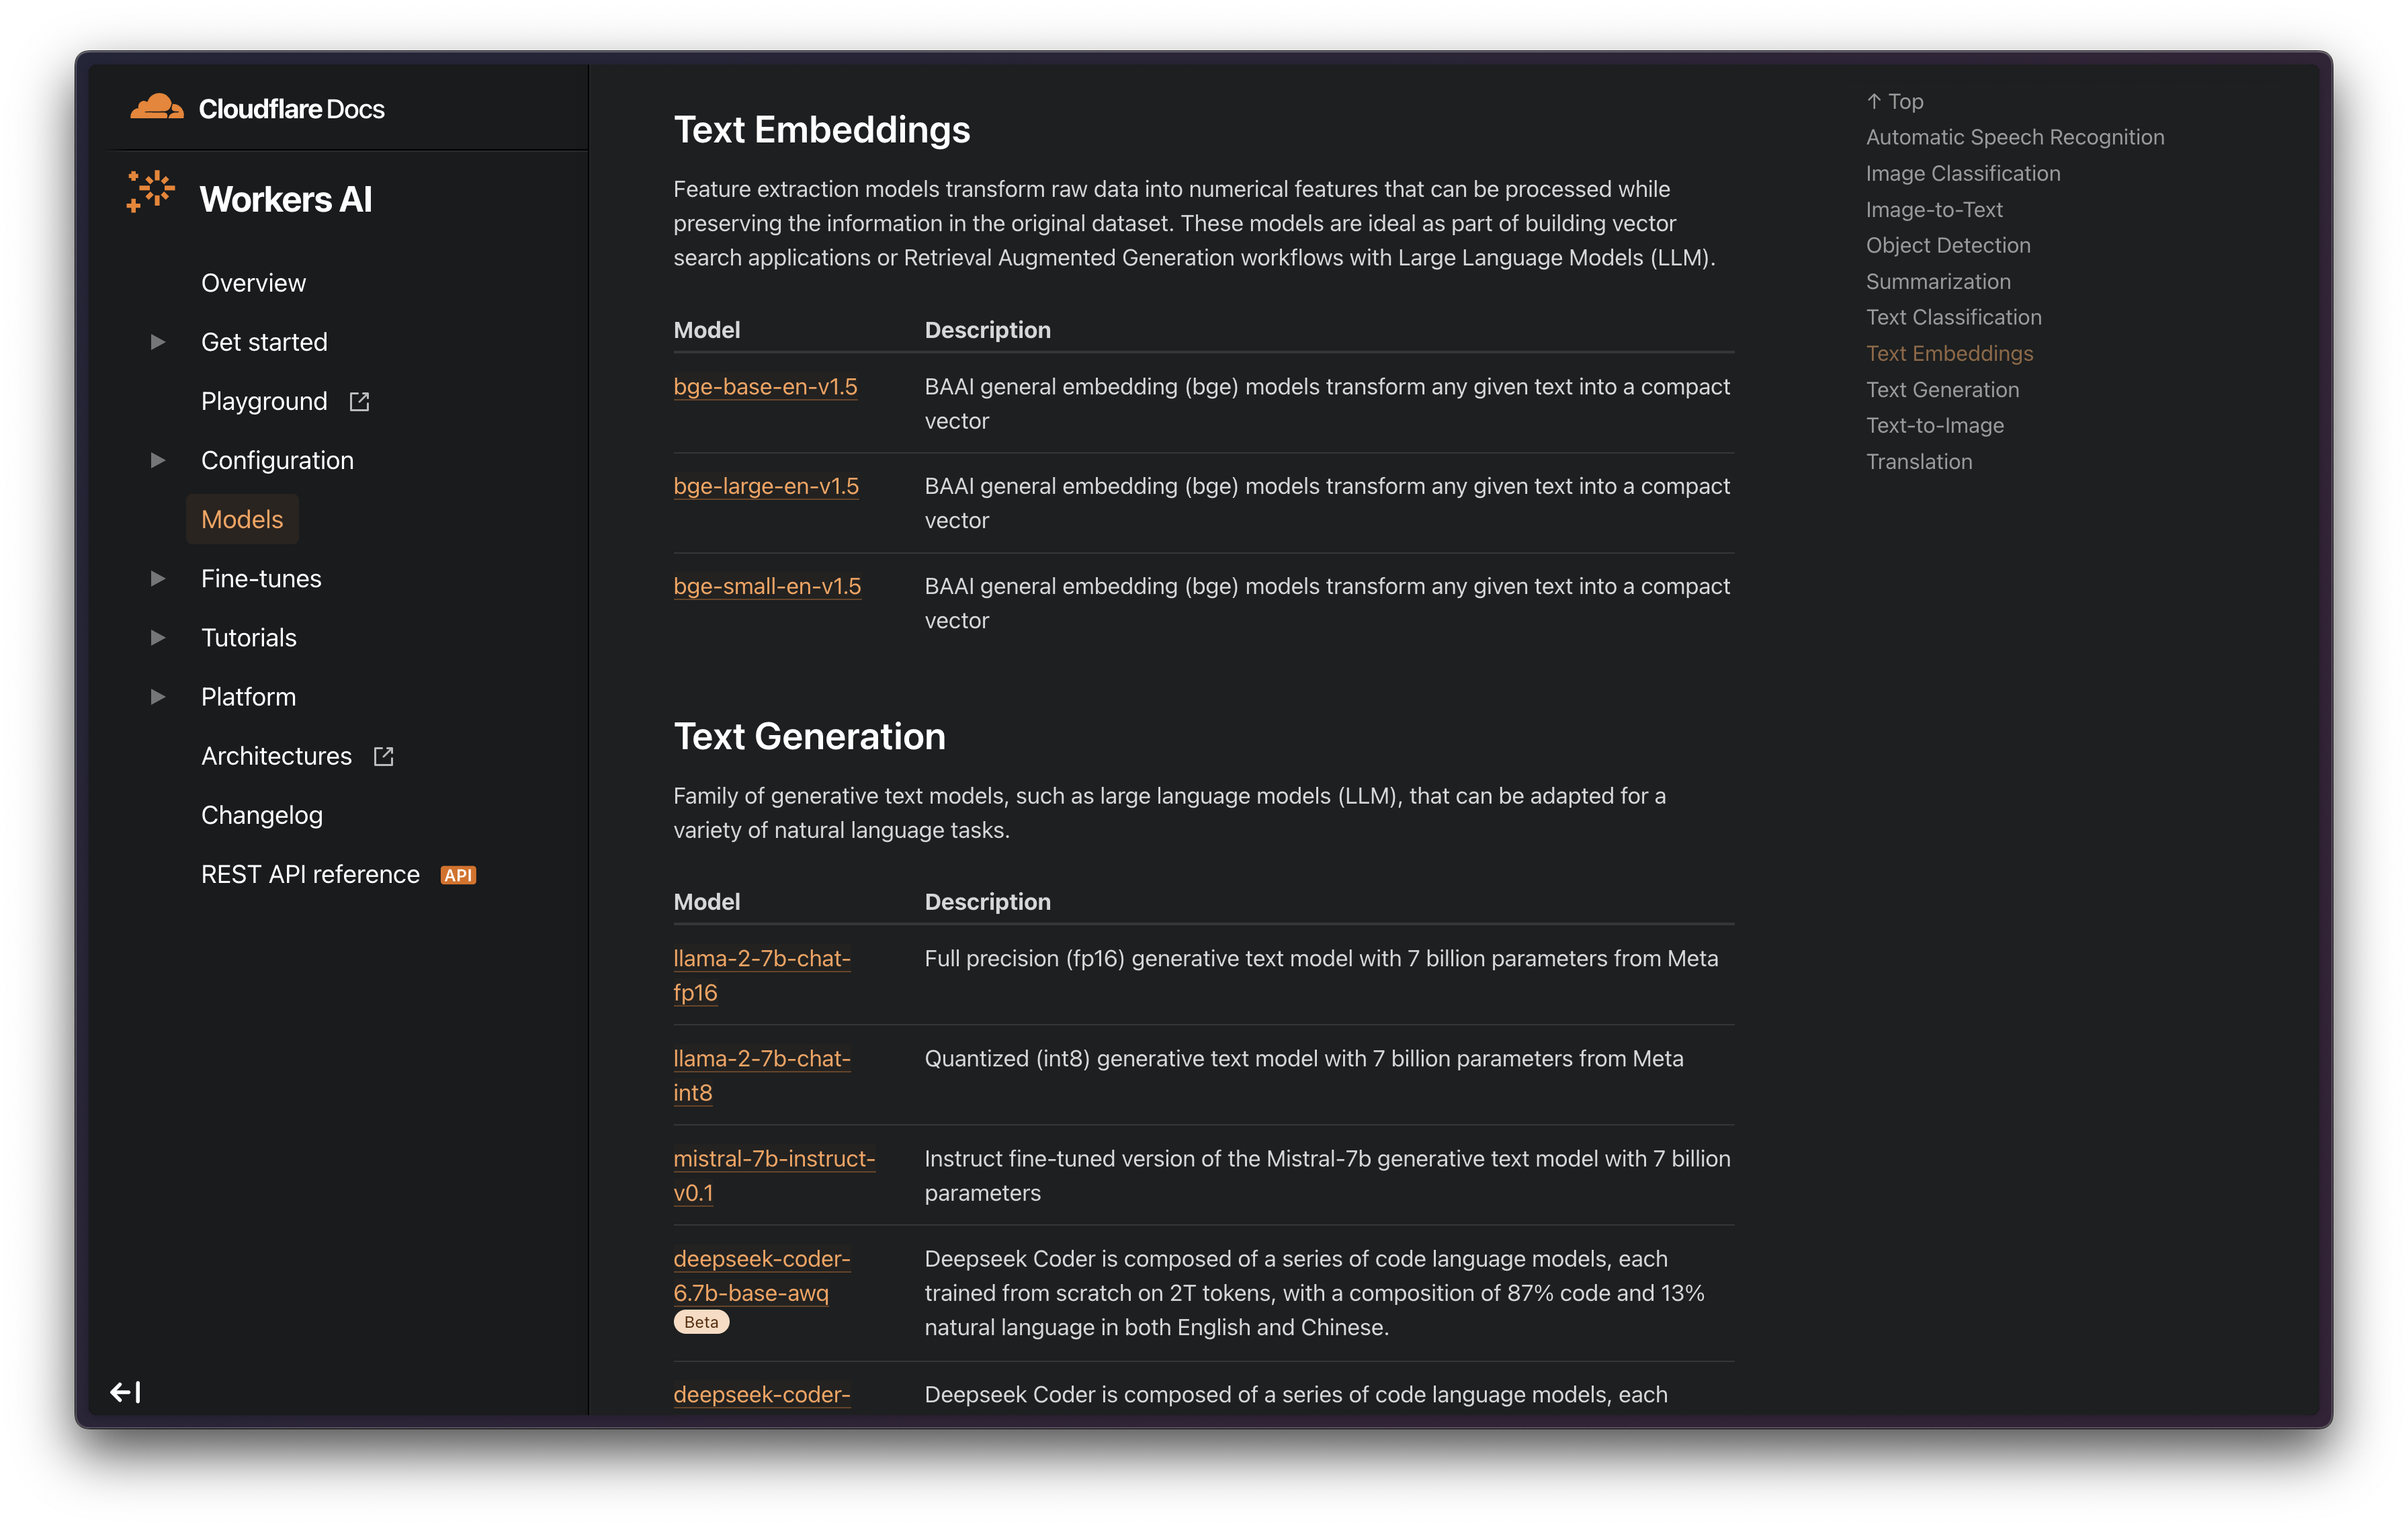Expand the Platform section arrow
This screenshot has width=2408, height=1528.
click(158, 697)
